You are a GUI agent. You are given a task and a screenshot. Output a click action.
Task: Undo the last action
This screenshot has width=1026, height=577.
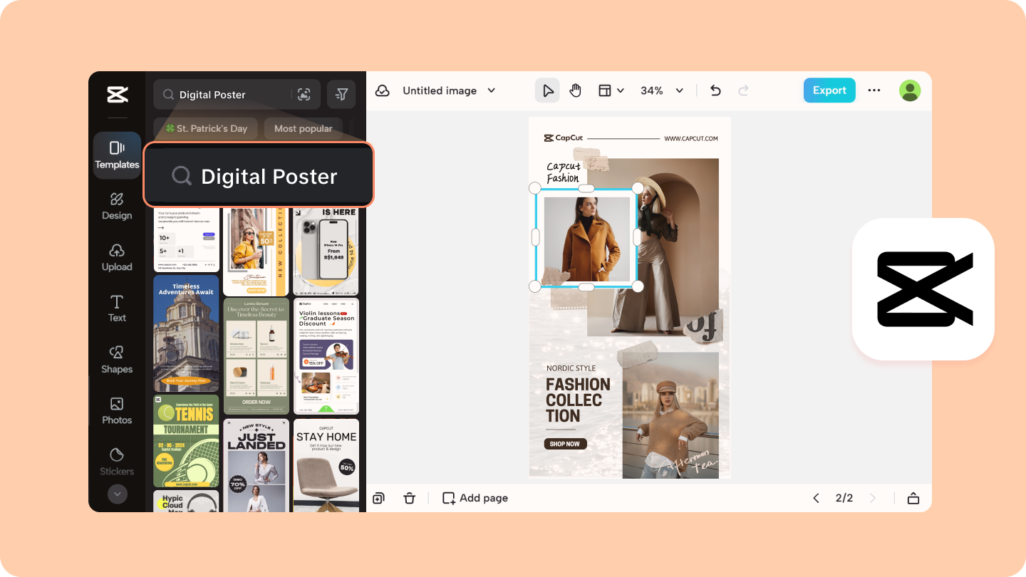[716, 90]
